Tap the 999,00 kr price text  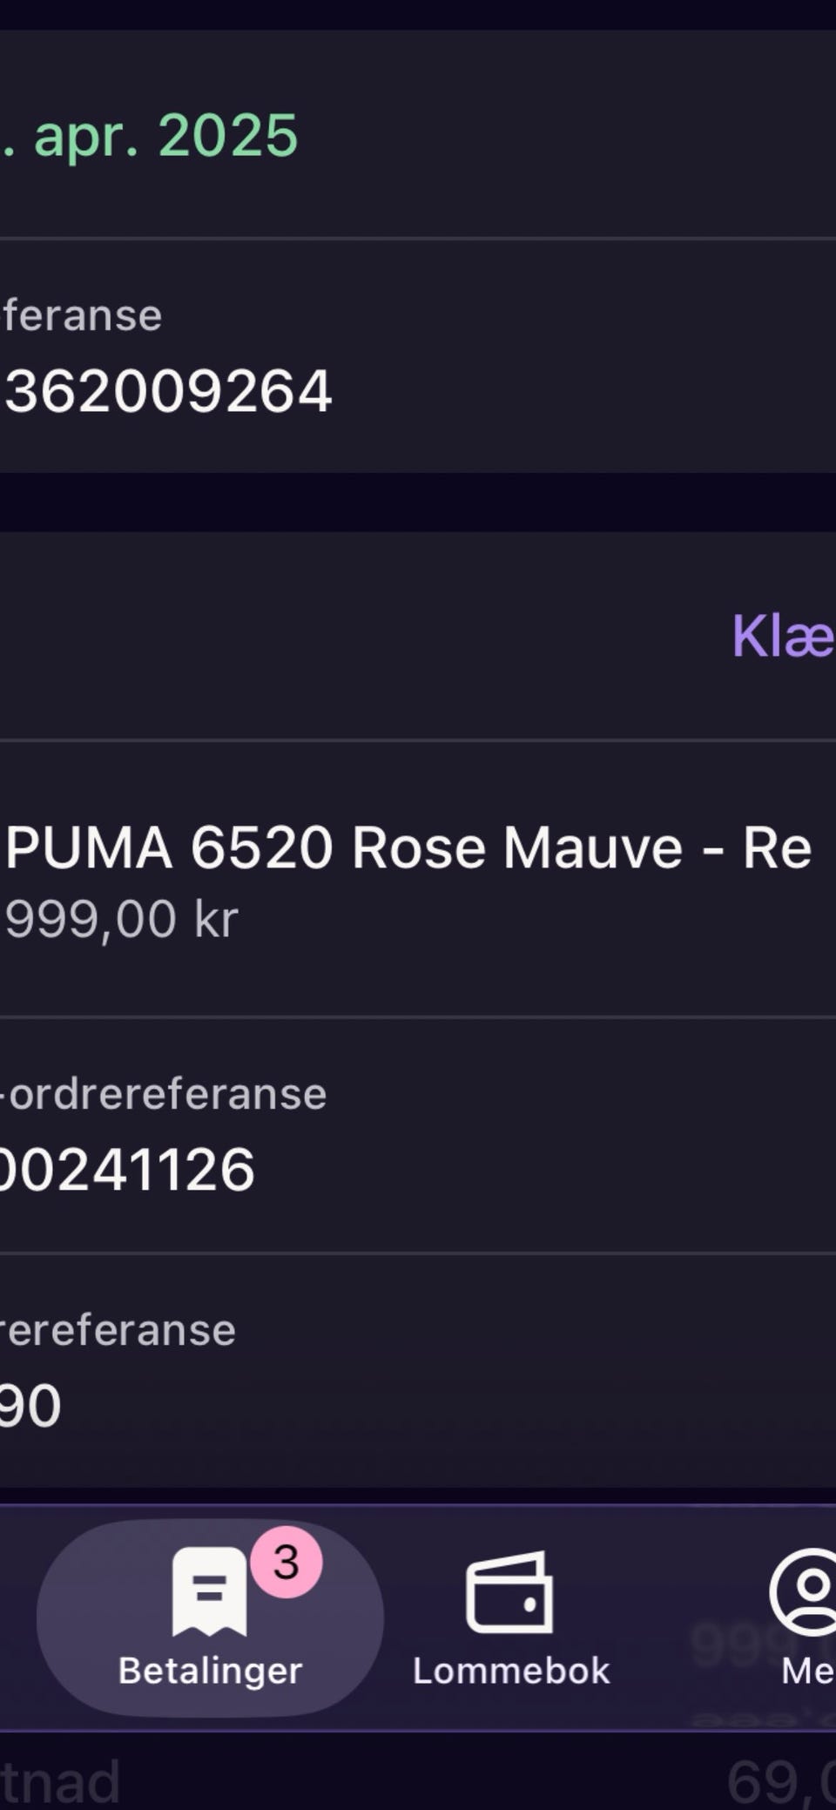point(122,919)
